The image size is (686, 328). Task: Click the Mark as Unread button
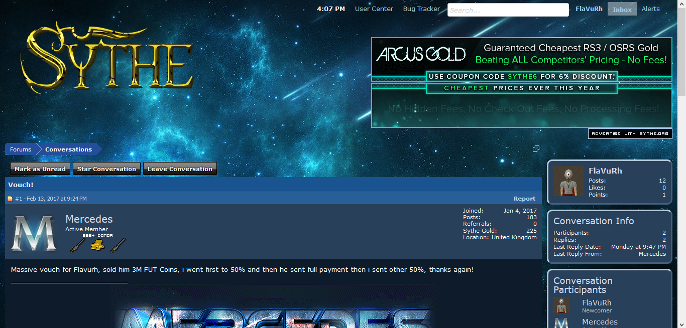(x=40, y=169)
